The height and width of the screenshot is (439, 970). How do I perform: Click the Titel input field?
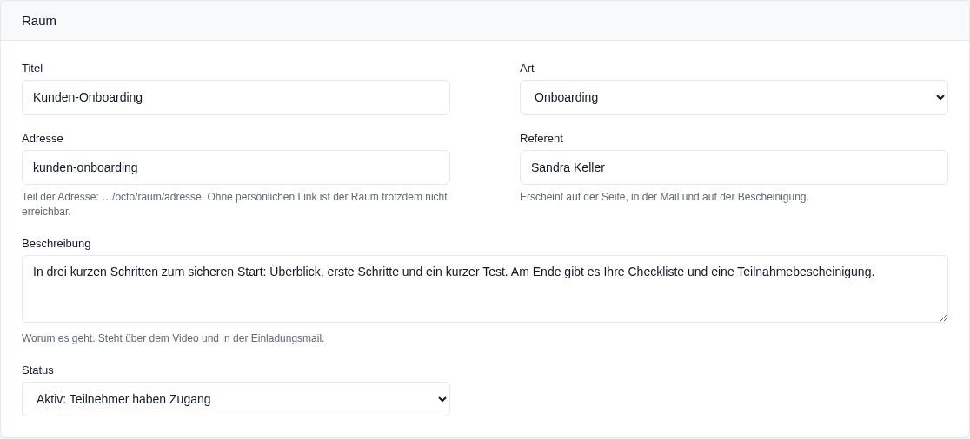(236, 97)
